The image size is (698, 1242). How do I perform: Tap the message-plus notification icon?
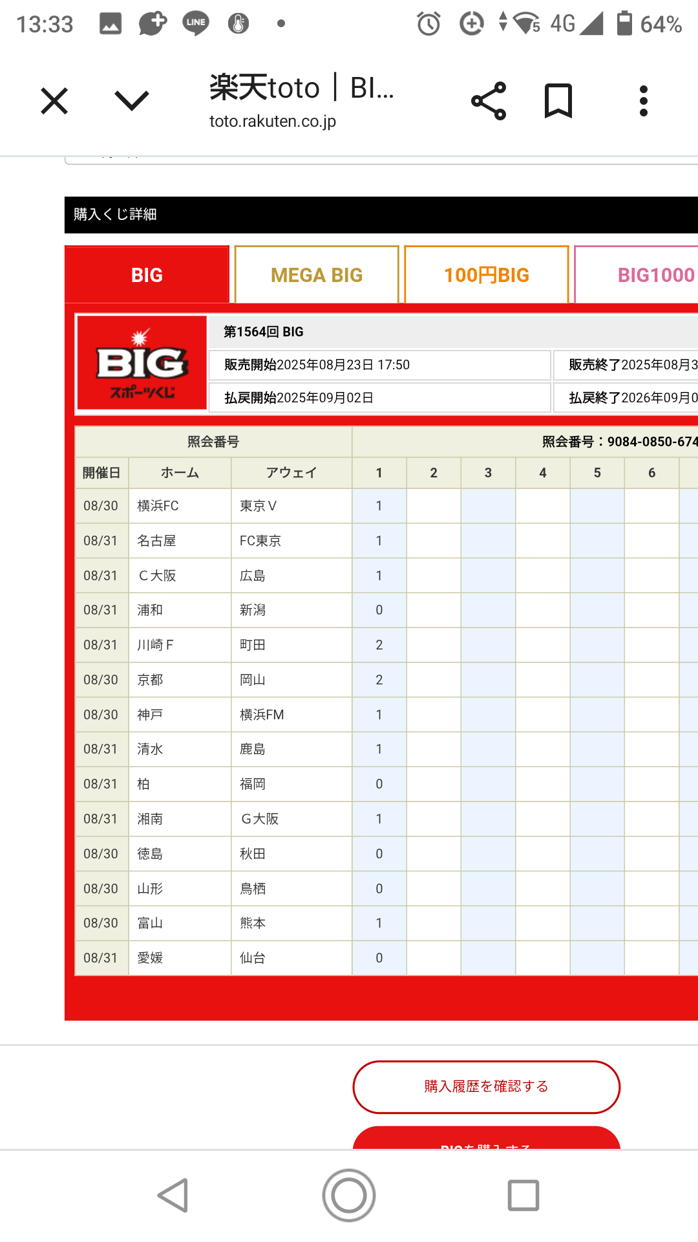tap(153, 24)
